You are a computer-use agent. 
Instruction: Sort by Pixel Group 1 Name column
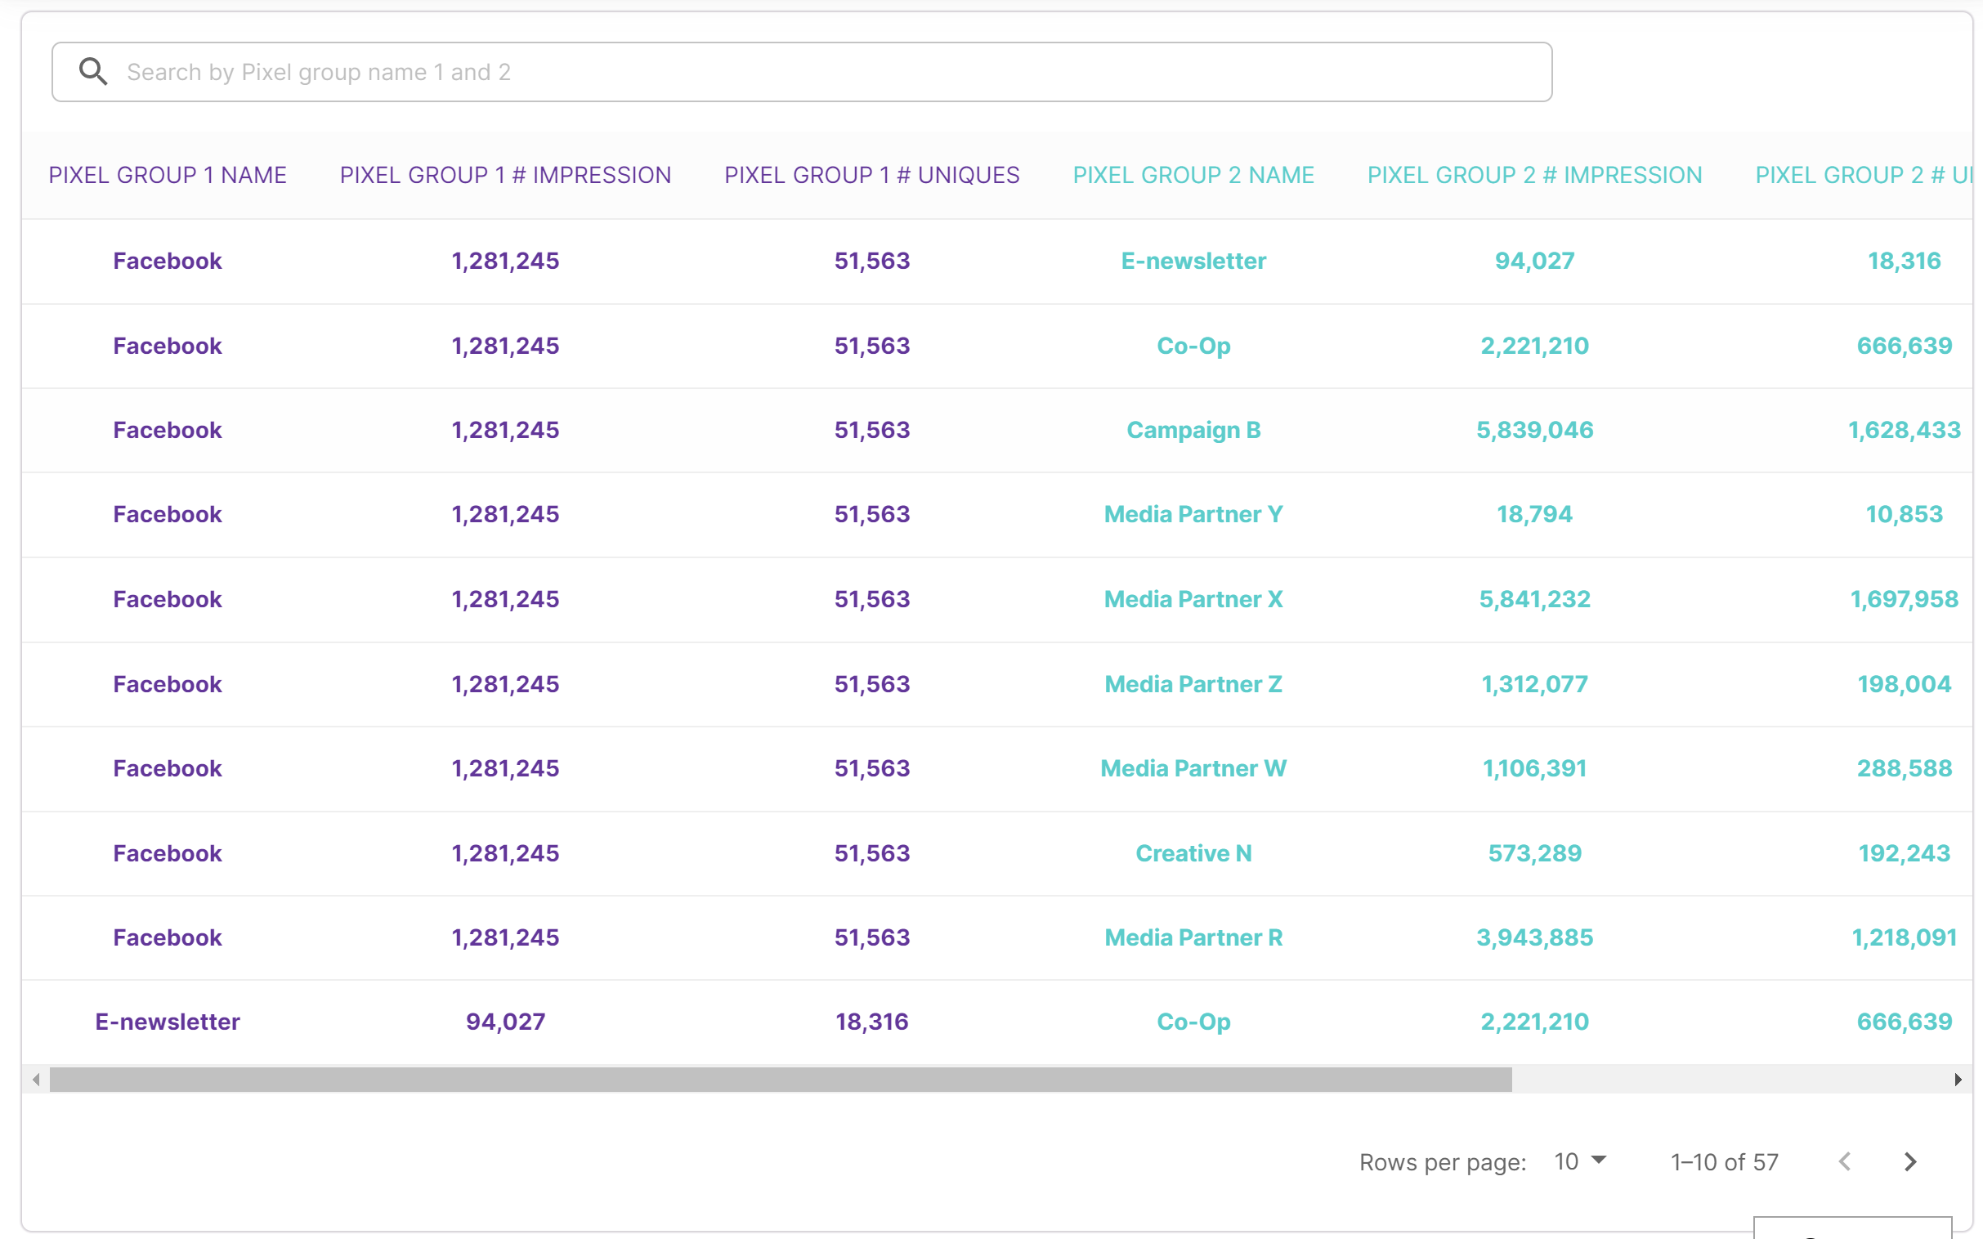[x=168, y=175]
